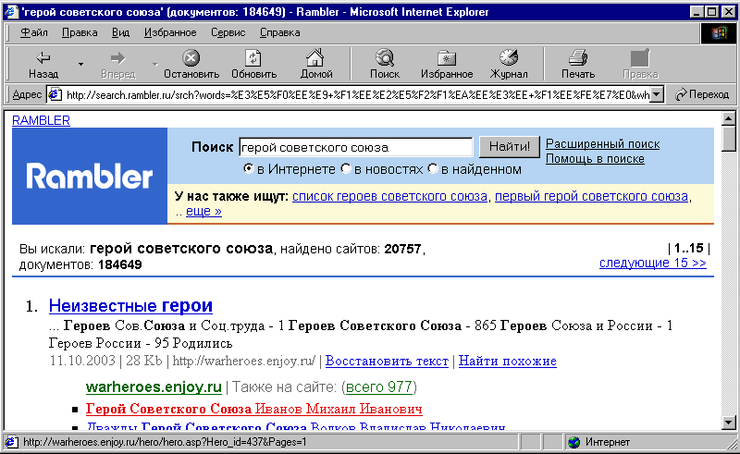Click the '1..15' results range text
The image size is (740, 454).
click(x=688, y=248)
